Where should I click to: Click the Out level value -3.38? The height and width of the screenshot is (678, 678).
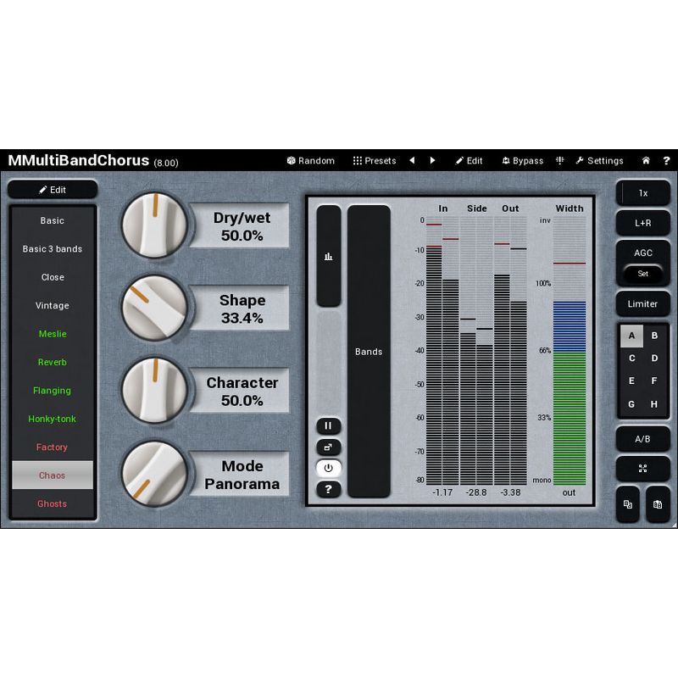click(510, 492)
